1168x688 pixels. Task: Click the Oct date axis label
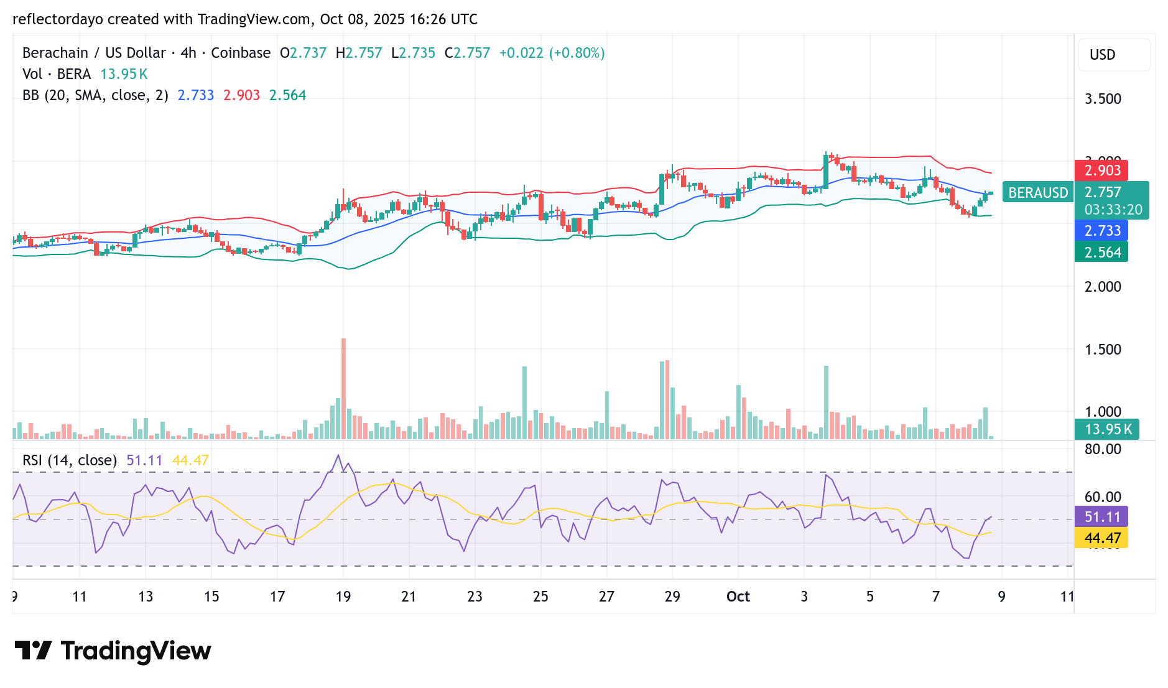point(738,597)
